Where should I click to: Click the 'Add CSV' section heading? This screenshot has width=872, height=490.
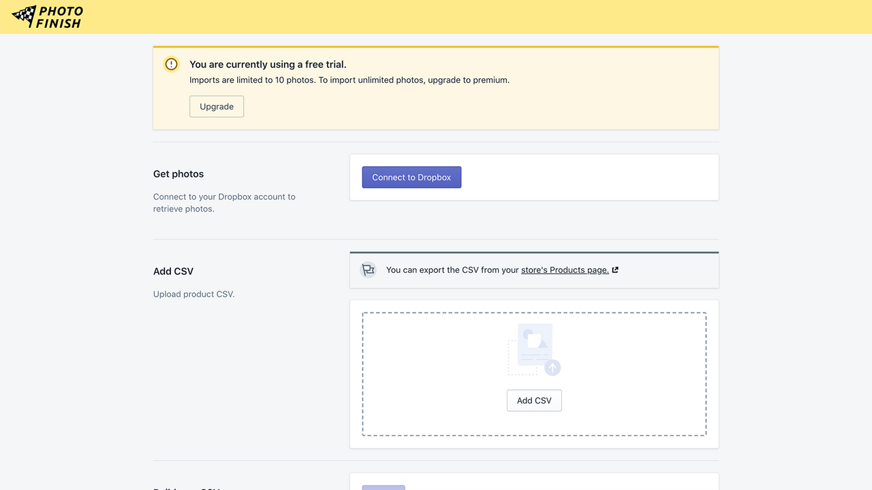click(x=173, y=271)
